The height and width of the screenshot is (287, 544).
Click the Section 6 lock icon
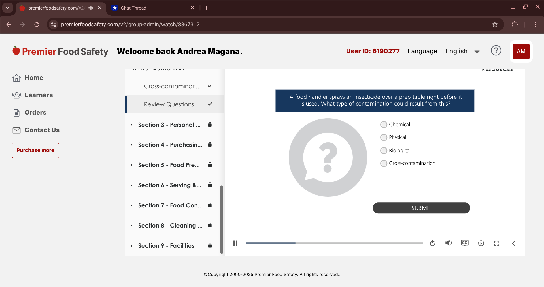pos(210,185)
